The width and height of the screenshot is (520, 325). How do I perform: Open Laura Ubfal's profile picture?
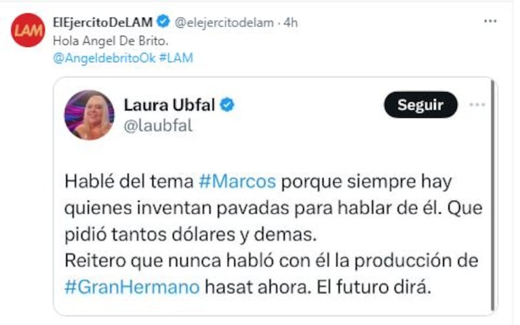(89, 115)
